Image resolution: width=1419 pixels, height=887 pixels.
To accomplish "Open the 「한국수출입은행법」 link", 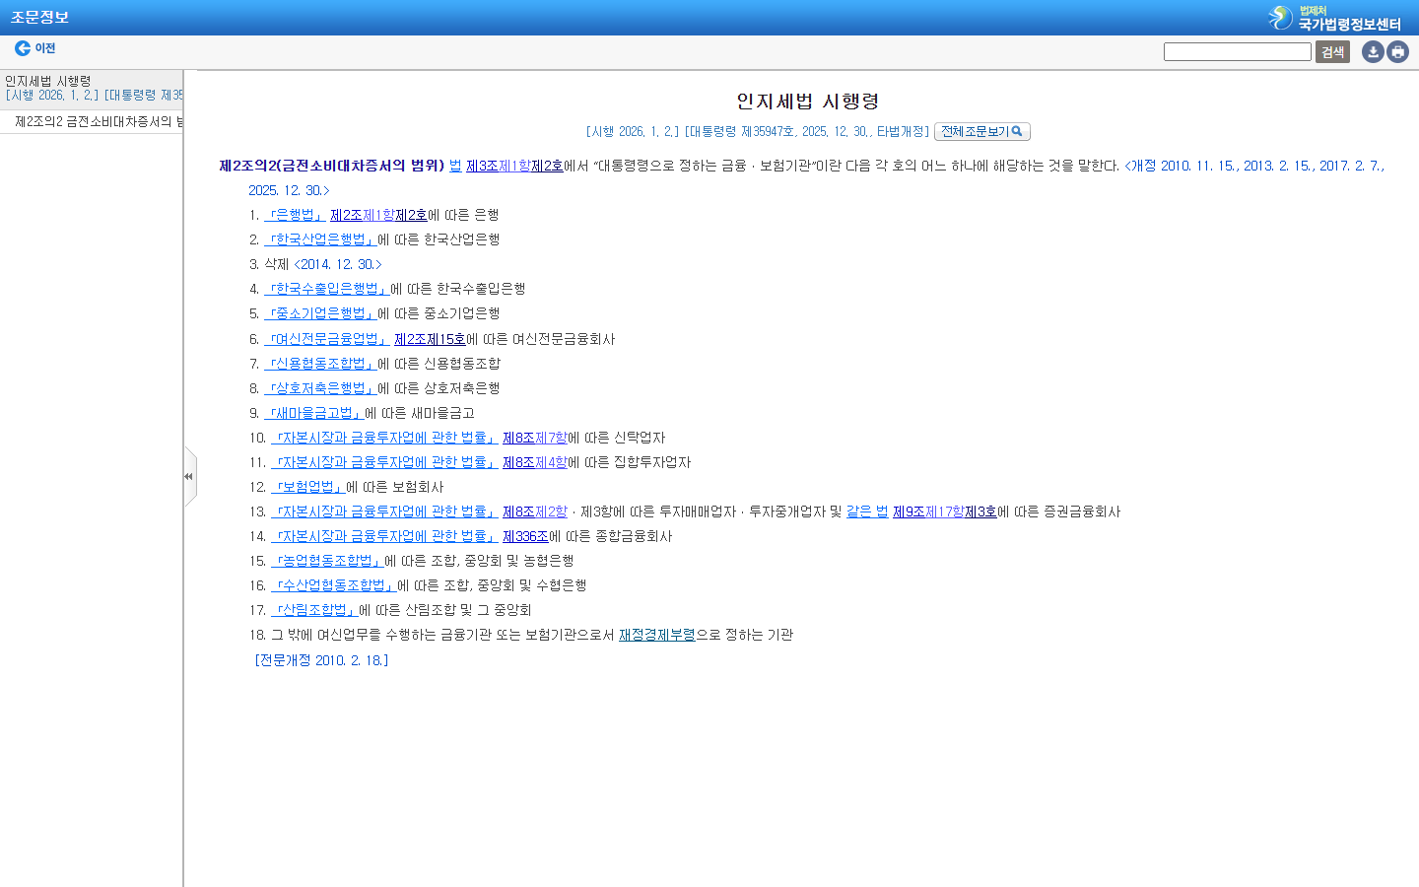I will pos(327,289).
